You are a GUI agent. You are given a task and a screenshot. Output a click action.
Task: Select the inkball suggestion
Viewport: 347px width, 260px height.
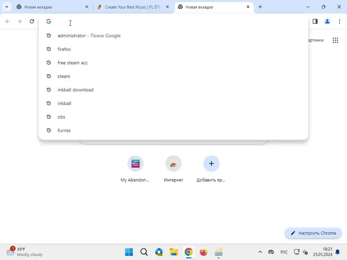coord(173,103)
